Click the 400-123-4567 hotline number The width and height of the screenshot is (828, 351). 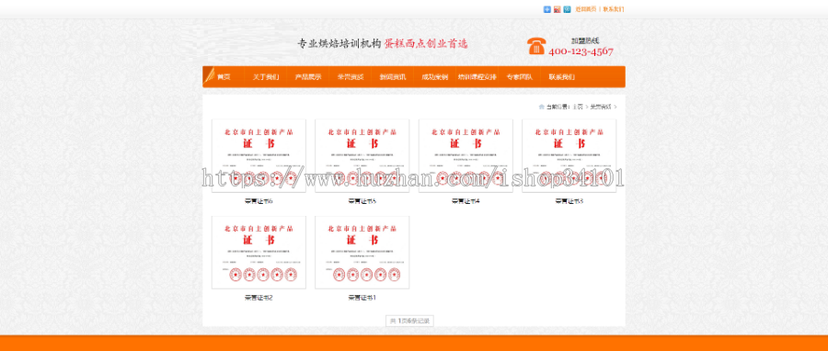581,51
